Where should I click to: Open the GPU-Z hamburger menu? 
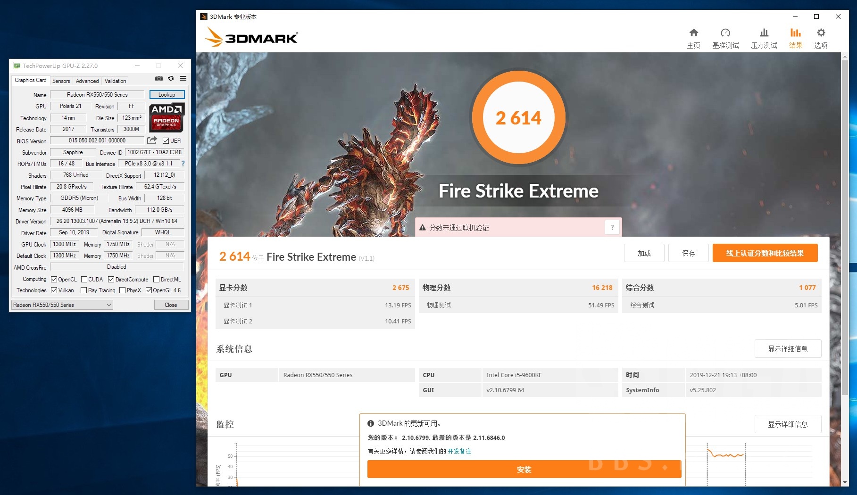pyautogui.click(x=183, y=79)
